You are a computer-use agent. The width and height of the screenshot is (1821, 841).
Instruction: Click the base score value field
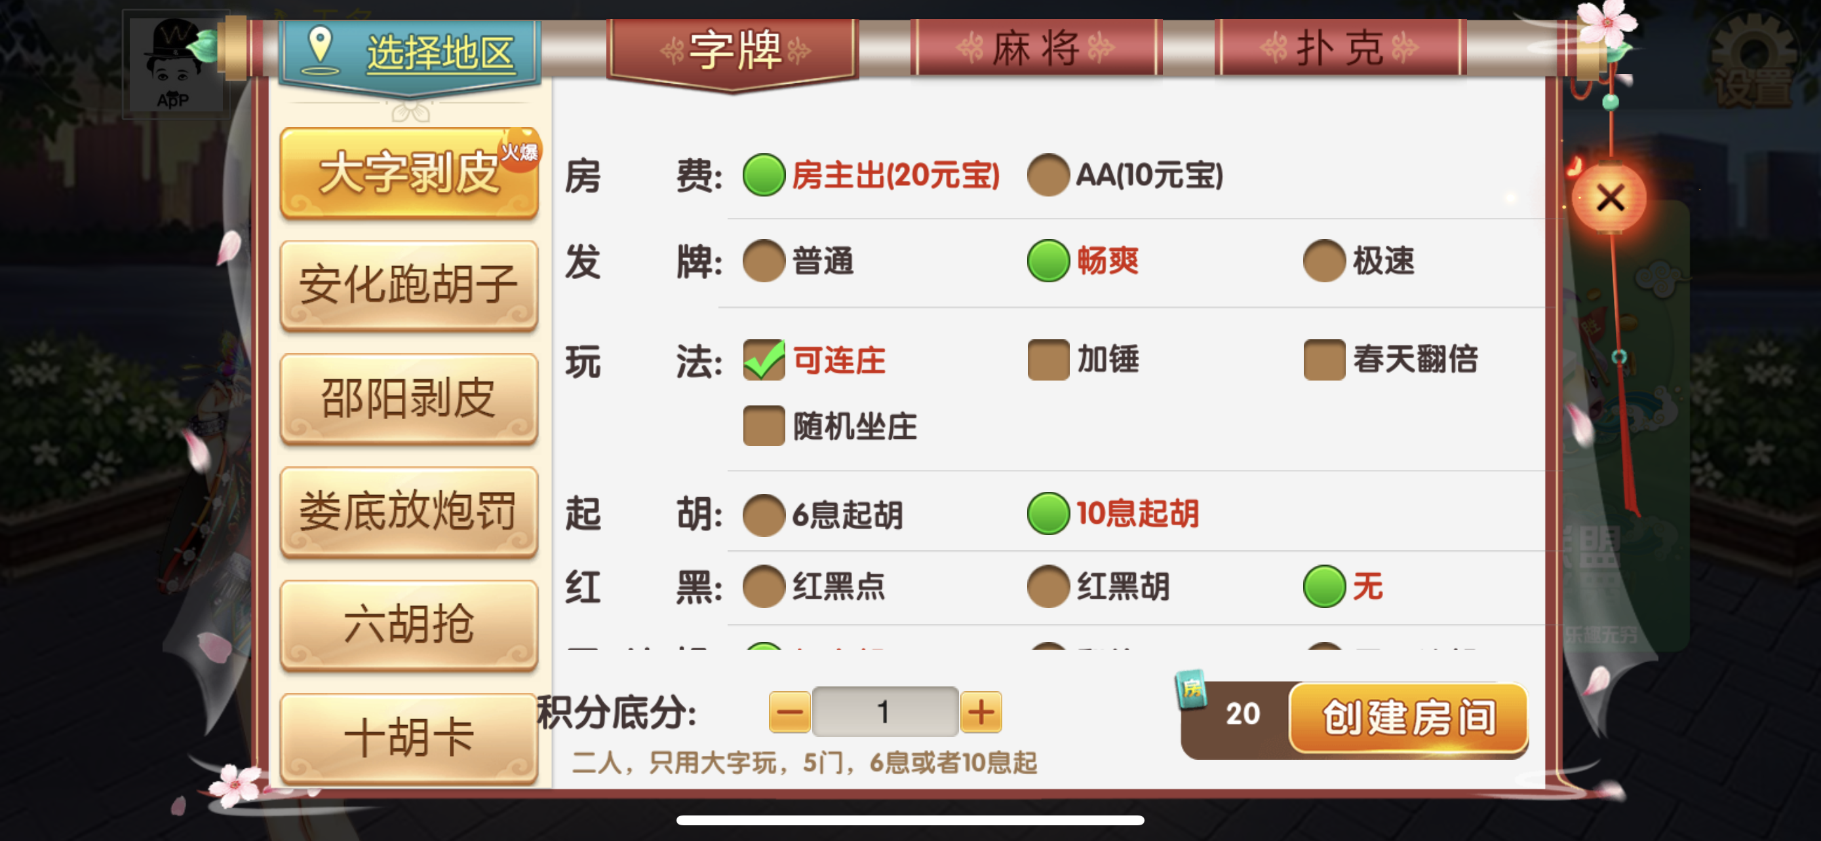(x=885, y=712)
